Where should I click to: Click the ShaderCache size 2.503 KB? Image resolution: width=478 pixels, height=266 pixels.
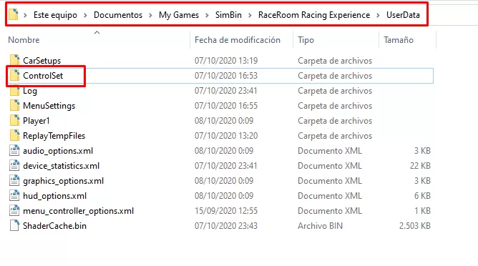414,226
